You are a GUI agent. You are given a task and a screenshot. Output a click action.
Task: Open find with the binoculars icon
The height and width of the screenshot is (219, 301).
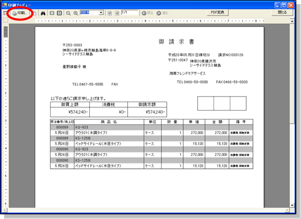point(43,13)
